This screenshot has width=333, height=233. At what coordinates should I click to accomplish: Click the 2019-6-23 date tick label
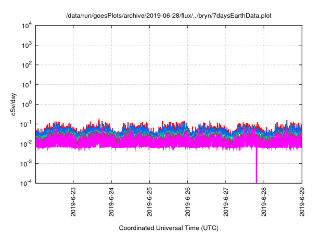click(73, 202)
